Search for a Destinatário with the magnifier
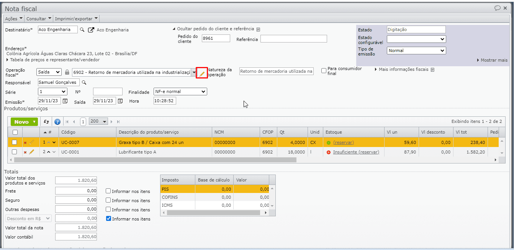 click(82, 30)
